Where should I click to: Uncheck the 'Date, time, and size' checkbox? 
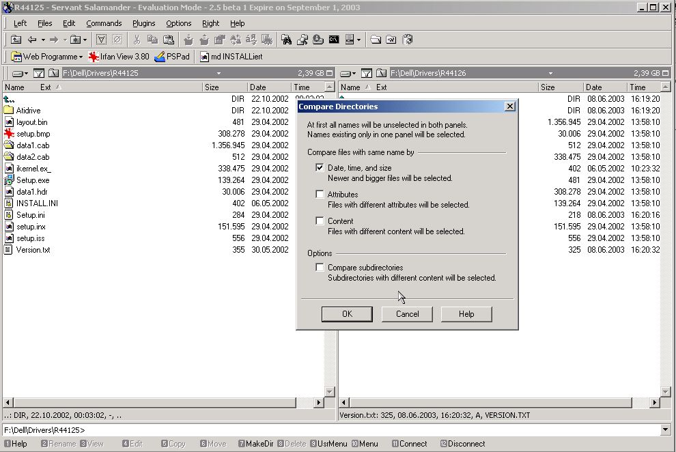coord(320,167)
